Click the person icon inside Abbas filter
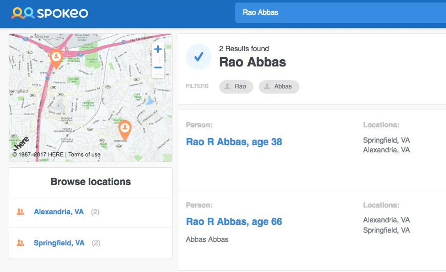 click(x=267, y=86)
